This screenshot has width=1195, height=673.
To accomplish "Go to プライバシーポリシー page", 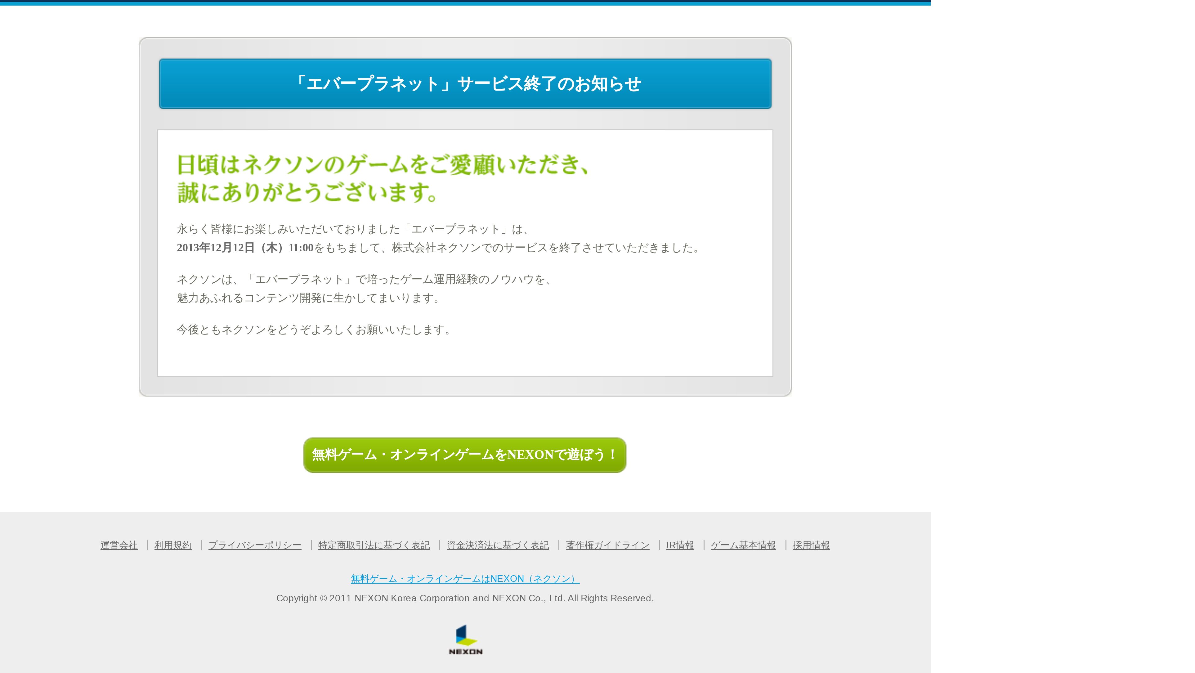I will (x=255, y=545).
